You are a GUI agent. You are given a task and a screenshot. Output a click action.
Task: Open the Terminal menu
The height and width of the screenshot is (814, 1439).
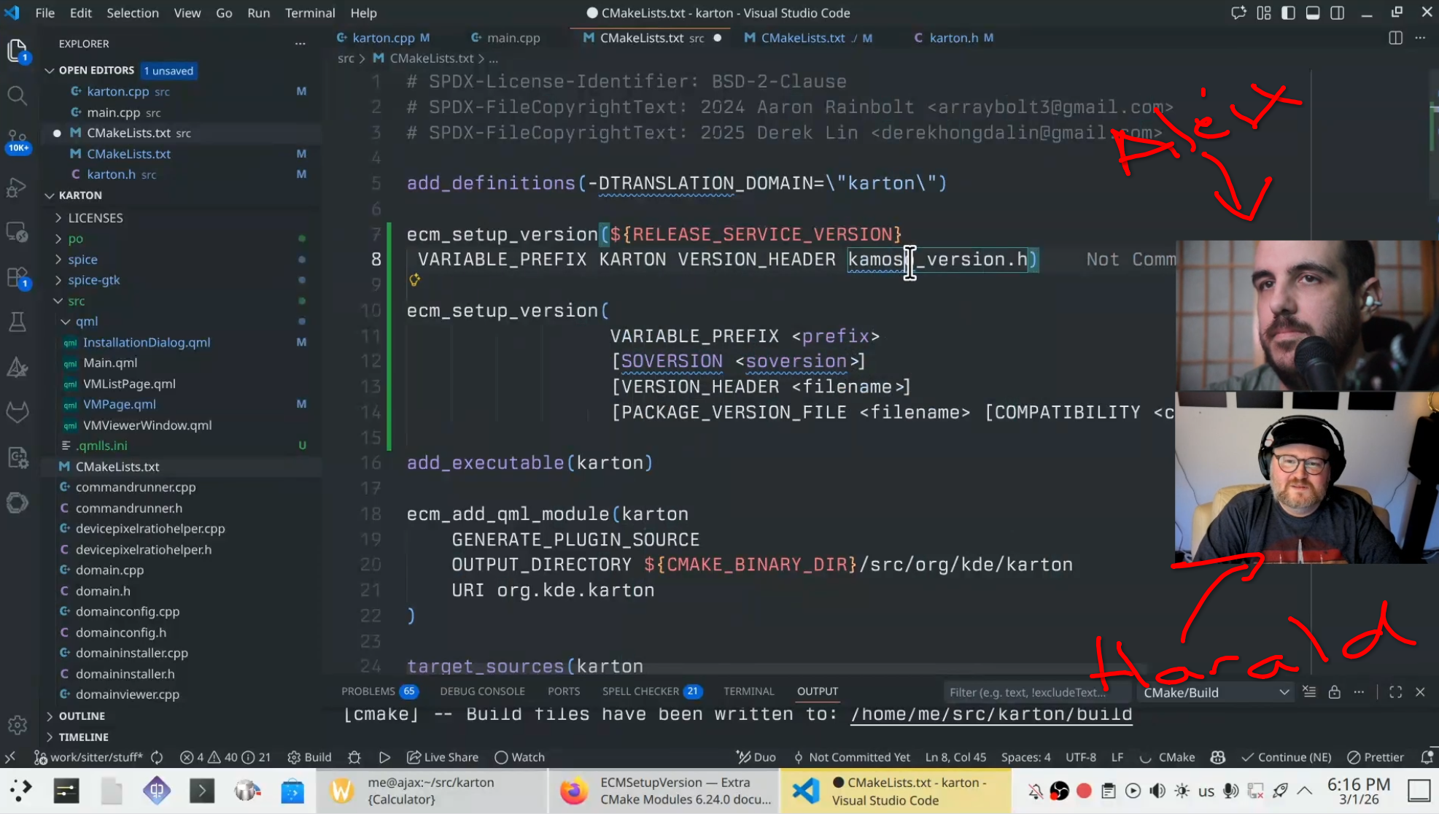(309, 13)
